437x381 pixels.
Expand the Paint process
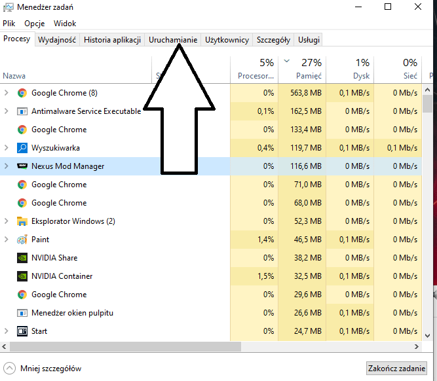[x=6, y=239]
